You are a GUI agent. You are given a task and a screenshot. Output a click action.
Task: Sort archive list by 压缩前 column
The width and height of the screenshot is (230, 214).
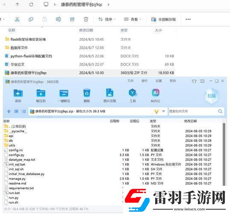(115, 121)
